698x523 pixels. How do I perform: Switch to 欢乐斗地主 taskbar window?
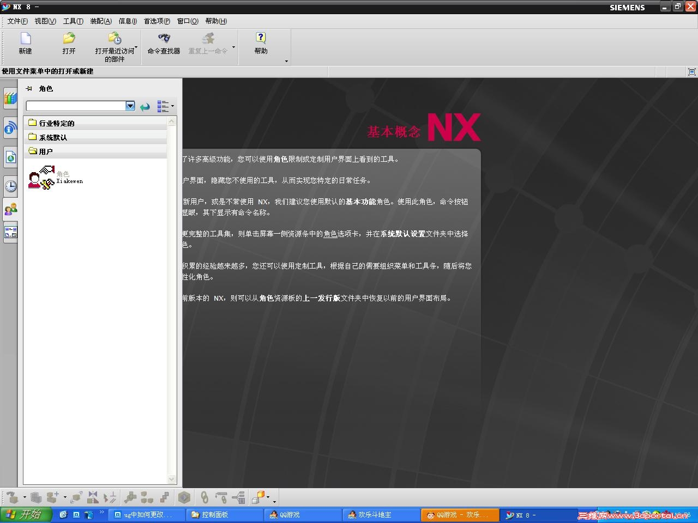(381, 515)
